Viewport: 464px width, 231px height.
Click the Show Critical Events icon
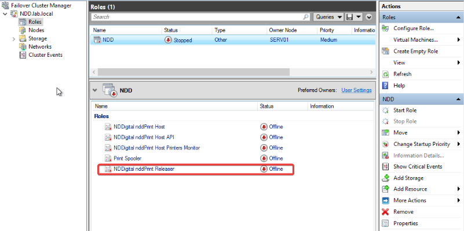[385, 167]
